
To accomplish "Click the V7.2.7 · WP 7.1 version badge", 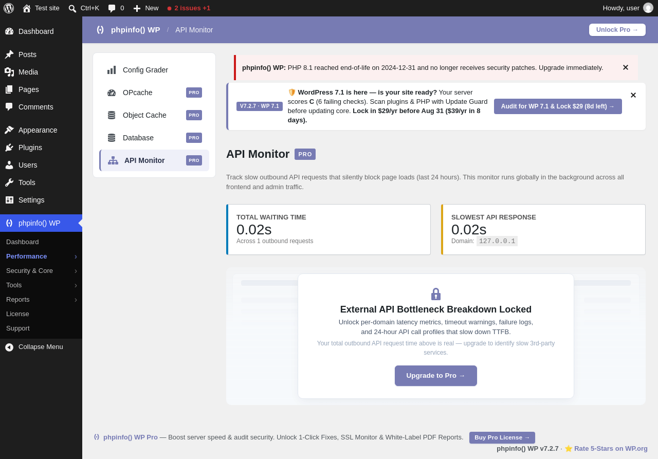I will (x=260, y=106).
